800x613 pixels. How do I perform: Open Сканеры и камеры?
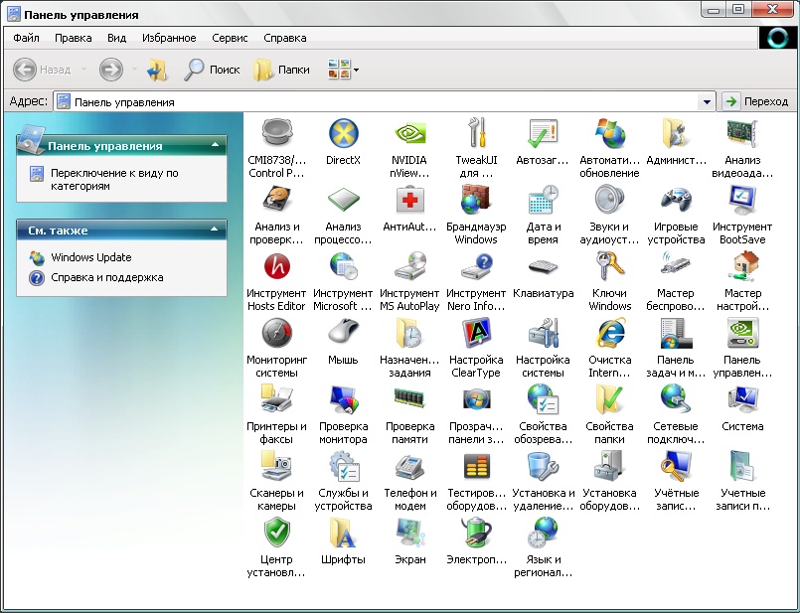point(276,482)
